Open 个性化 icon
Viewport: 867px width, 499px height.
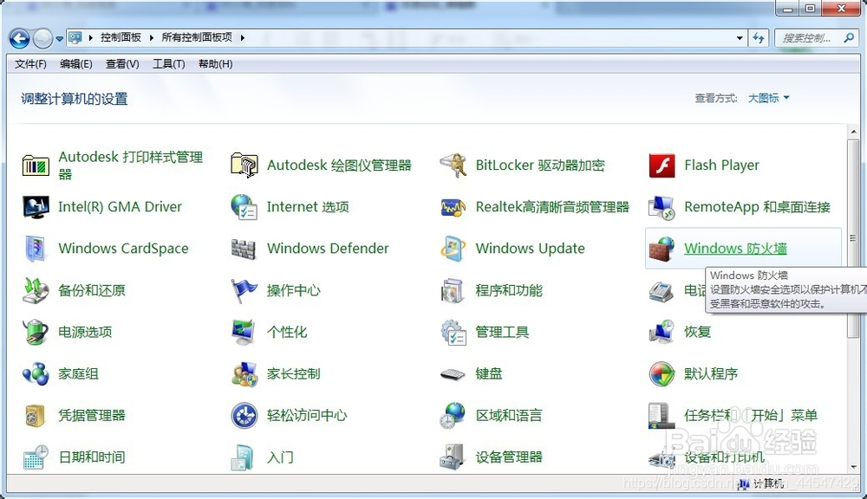point(244,332)
